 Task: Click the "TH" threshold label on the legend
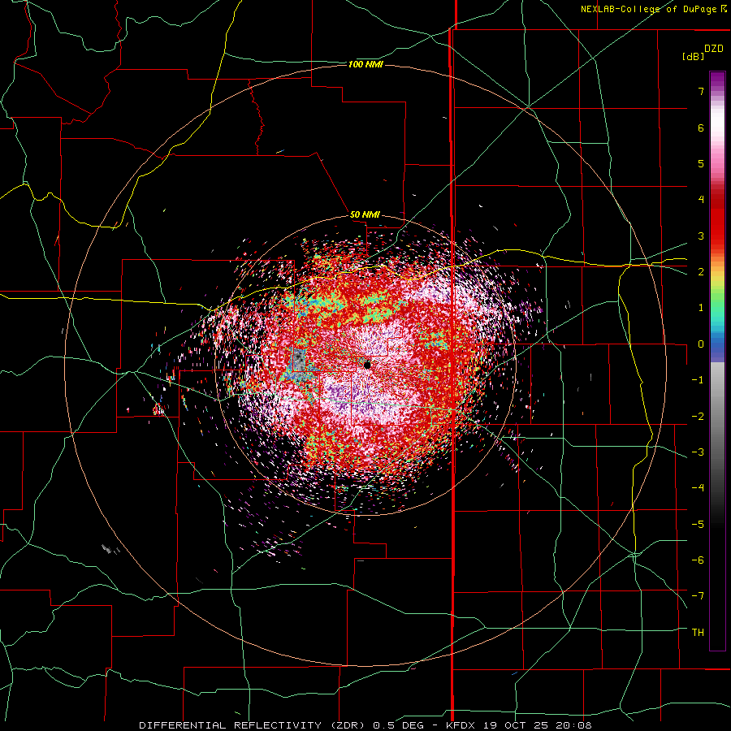pos(698,633)
